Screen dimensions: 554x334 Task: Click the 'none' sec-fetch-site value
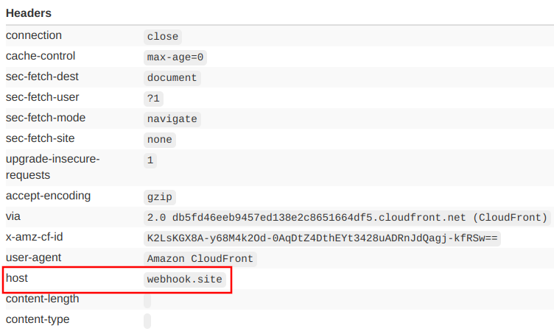(159, 140)
